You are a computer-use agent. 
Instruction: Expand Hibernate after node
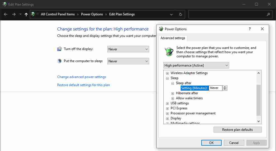click(x=173, y=93)
